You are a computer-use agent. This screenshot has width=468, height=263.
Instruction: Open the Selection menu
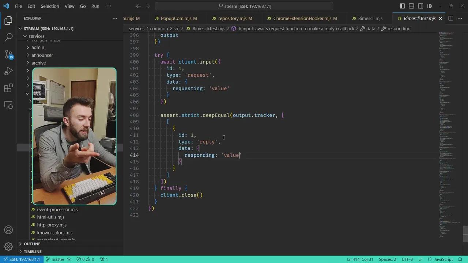tap(50, 6)
